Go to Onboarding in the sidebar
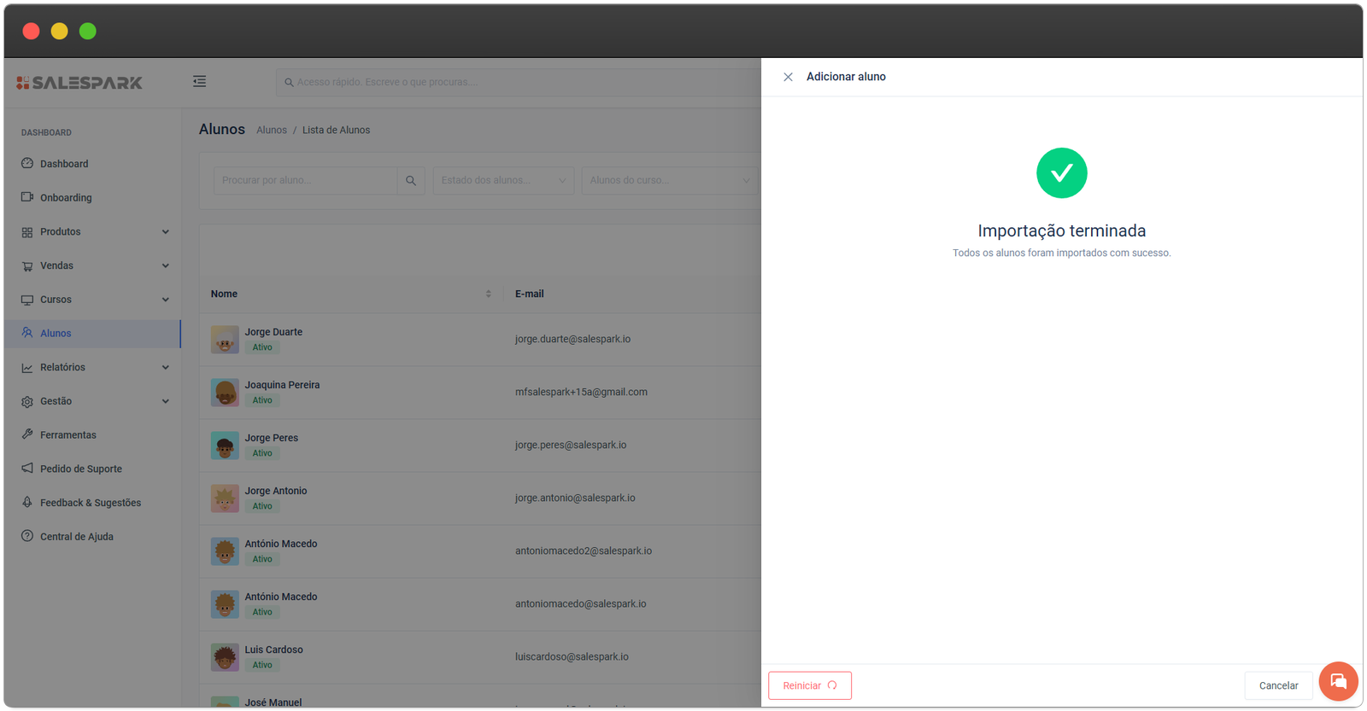The height and width of the screenshot is (711, 1367). [x=66, y=198]
